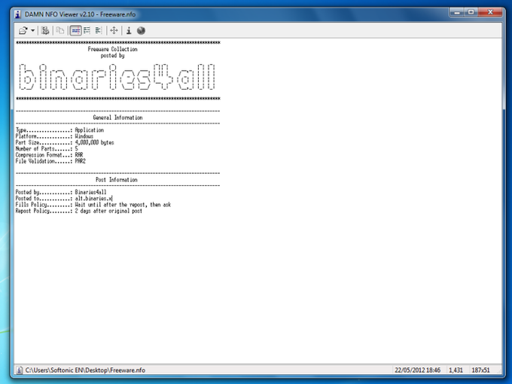This screenshot has height=384, width=512.
Task: Click '2 days after original post' text
Action: pos(108,211)
